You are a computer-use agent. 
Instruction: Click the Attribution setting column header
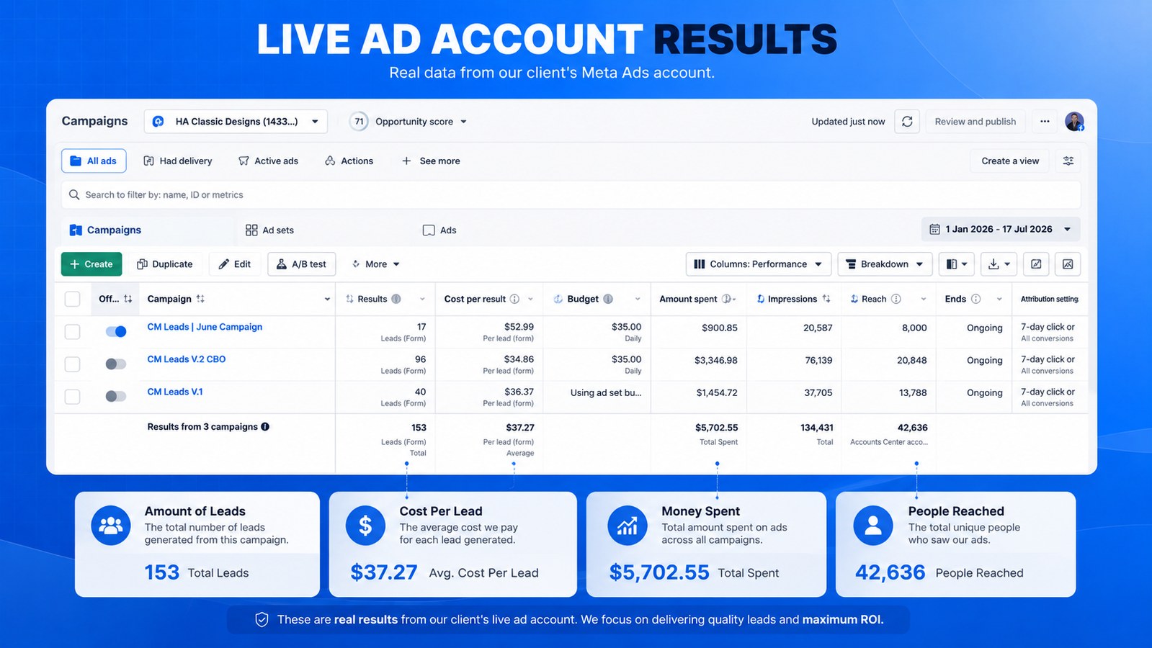pyautogui.click(x=1050, y=299)
